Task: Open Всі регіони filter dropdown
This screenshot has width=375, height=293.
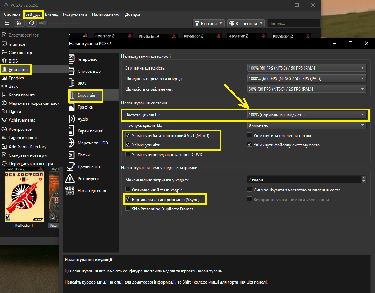Action: pos(246,24)
